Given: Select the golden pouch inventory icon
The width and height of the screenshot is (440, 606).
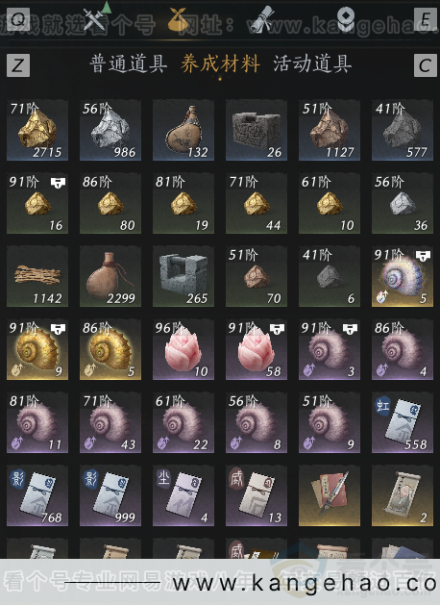Looking at the screenshot, I should pyautogui.click(x=178, y=19).
